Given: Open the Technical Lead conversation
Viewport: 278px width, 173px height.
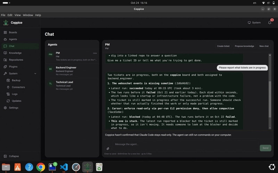Looking at the screenshot, I should click(x=72, y=85).
